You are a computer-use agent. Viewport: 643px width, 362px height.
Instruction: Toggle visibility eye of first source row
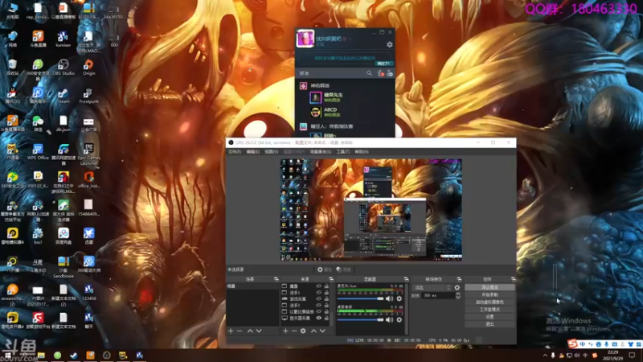[318, 286]
